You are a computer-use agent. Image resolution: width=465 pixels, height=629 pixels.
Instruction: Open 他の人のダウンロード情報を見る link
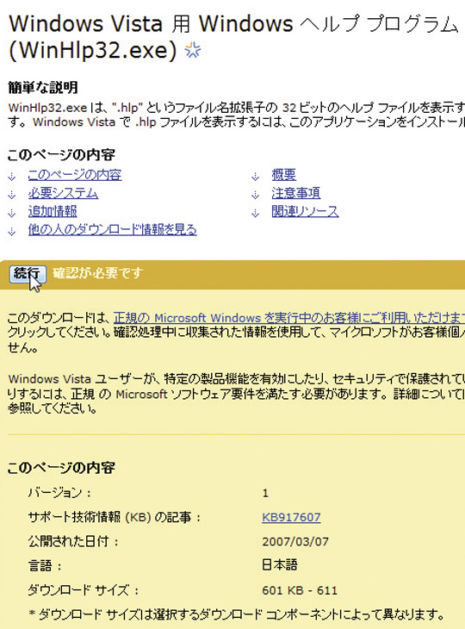pyautogui.click(x=112, y=230)
